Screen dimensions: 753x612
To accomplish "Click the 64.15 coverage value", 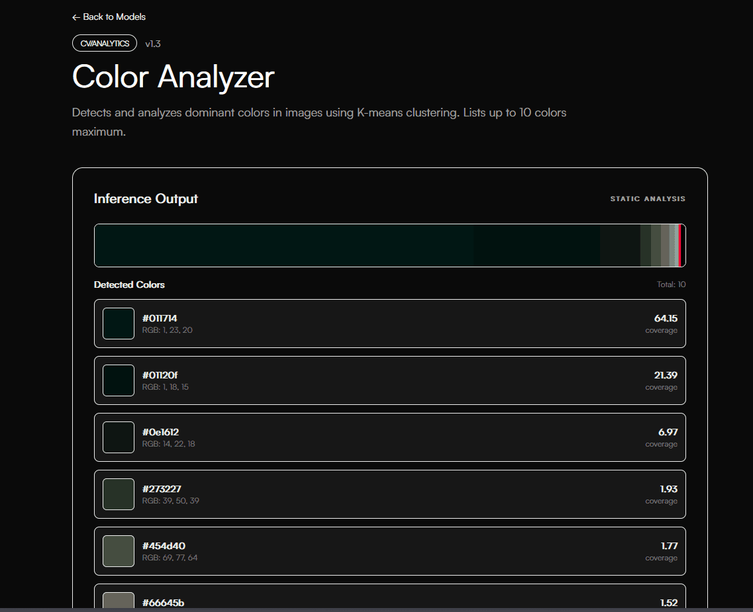I will pos(666,318).
